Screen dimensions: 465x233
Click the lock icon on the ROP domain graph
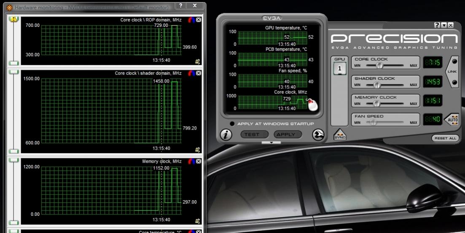point(198,61)
